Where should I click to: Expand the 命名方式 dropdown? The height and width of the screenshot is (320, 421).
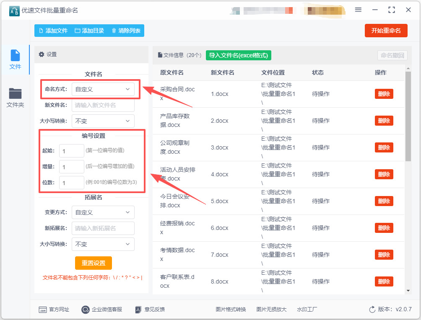[103, 89]
